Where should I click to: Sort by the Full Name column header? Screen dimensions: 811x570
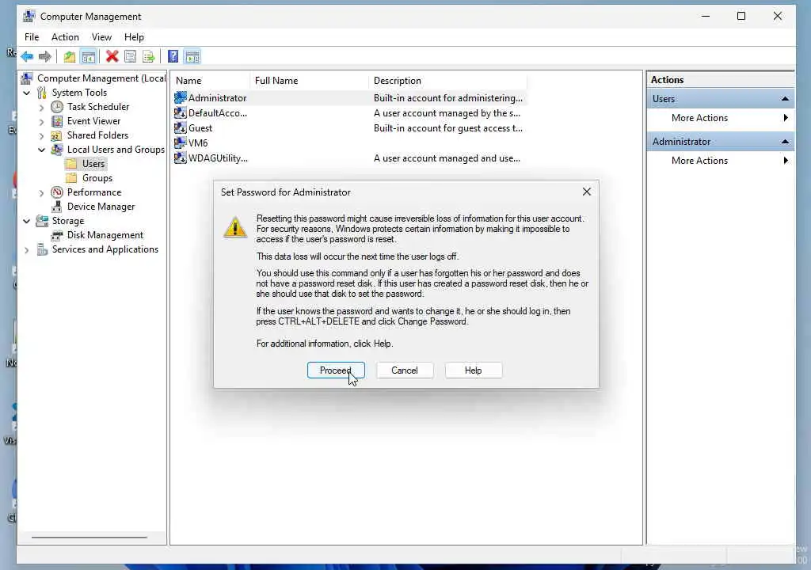point(310,81)
